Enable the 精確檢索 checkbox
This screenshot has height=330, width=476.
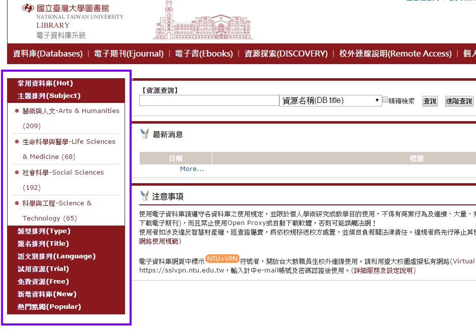point(385,100)
